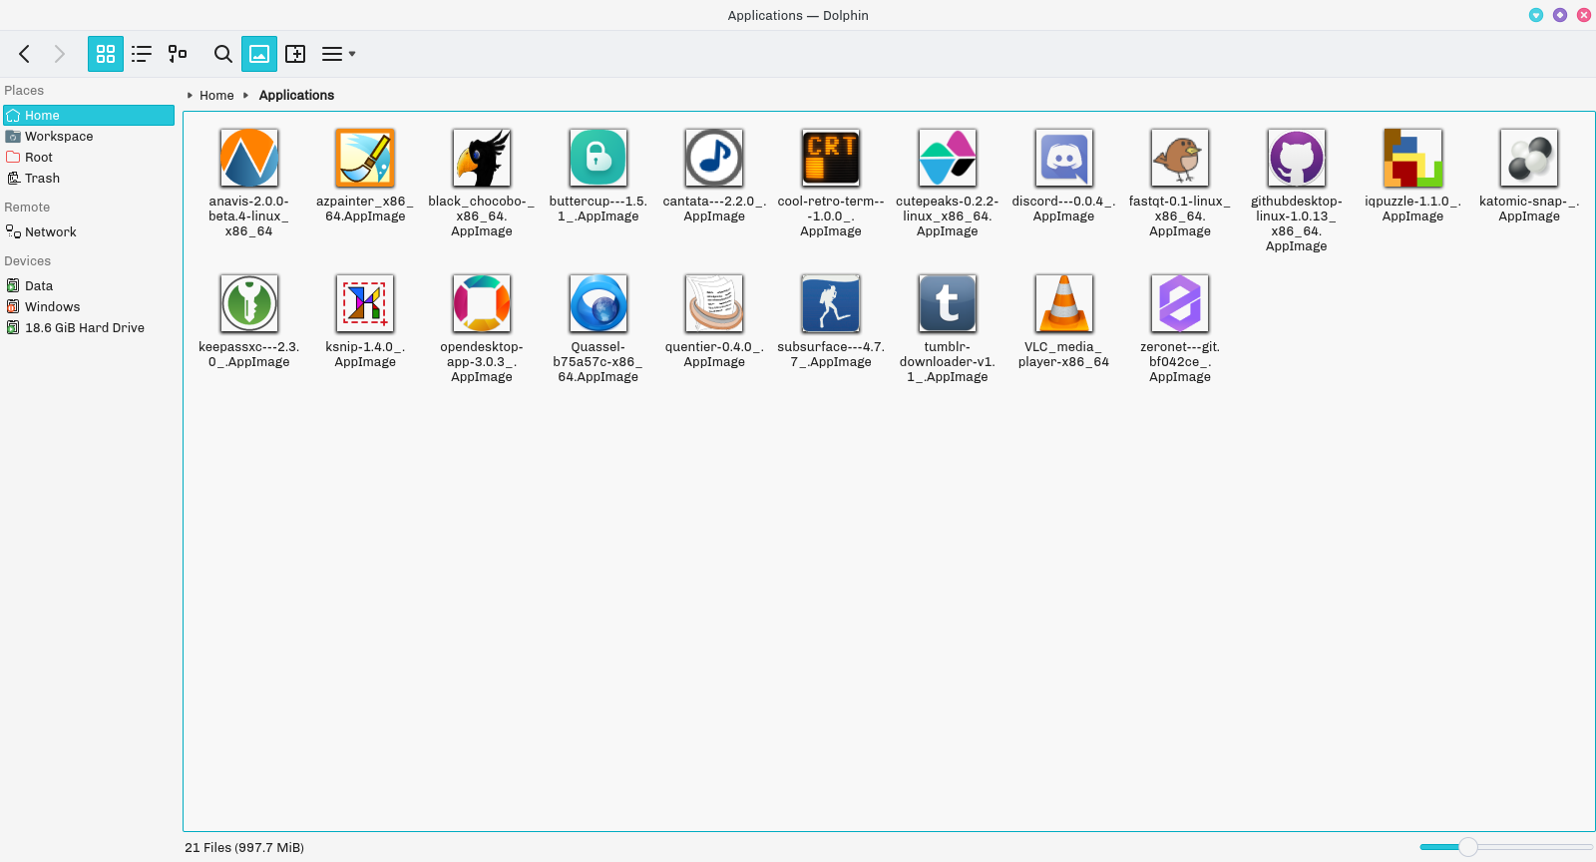
Task: Select the discord AppImage icon
Action: tap(1064, 158)
